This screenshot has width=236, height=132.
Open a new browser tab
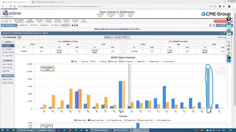click(x=62, y=2)
